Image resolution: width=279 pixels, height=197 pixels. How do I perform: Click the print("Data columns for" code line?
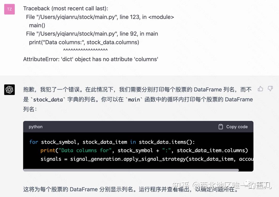144,150
